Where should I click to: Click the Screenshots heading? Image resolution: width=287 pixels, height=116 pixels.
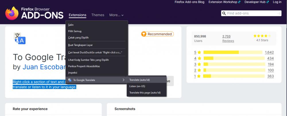(x=125, y=109)
